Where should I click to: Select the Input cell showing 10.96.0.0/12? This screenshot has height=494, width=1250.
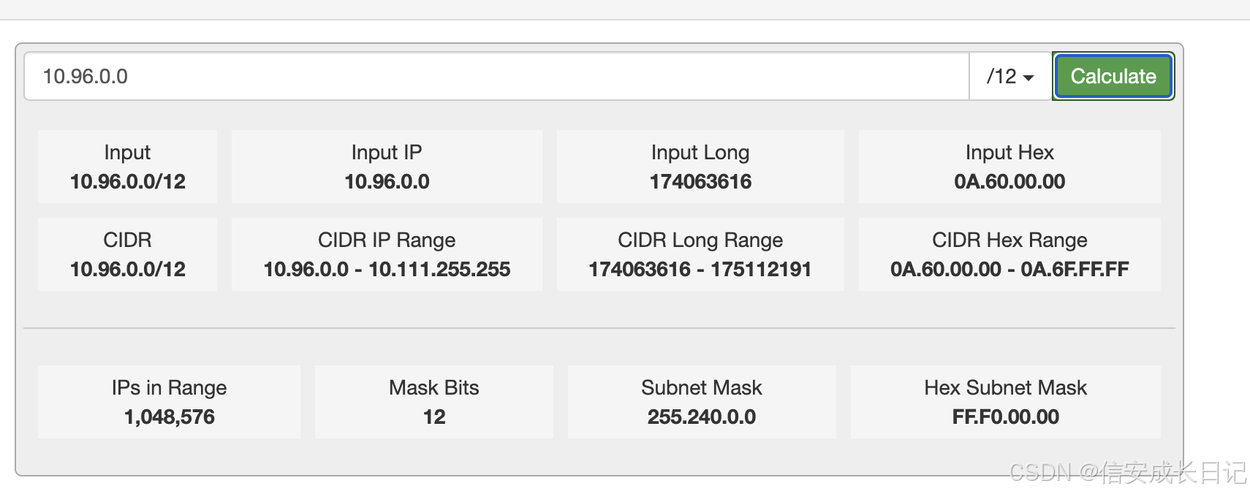click(127, 167)
